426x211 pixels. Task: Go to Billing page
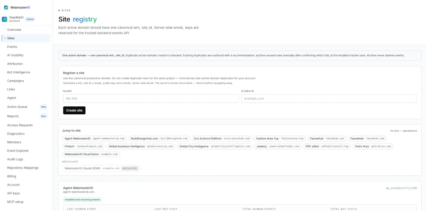coord(11,176)
